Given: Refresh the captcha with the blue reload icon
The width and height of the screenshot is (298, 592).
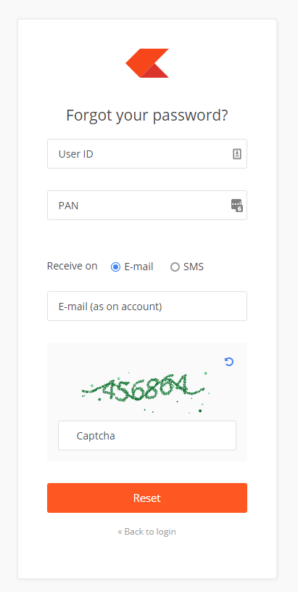Looking at the screenshot, I should (x=229, y=362).
